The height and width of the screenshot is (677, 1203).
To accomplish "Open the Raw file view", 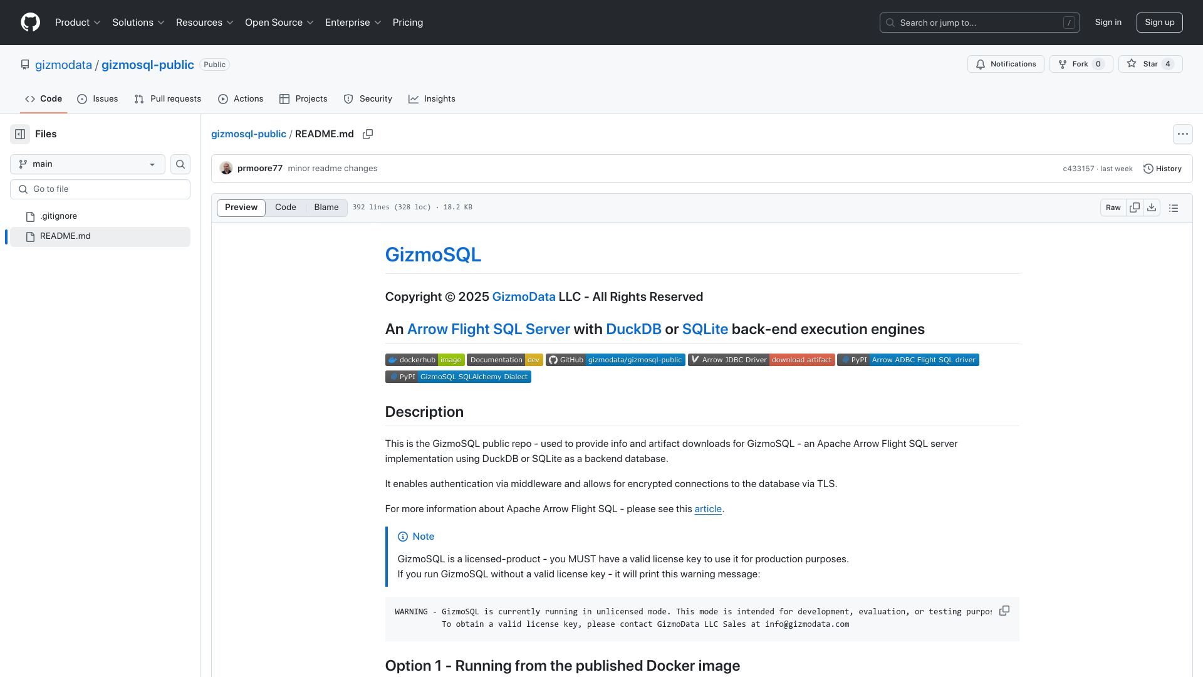I will tap(1113, 207).
